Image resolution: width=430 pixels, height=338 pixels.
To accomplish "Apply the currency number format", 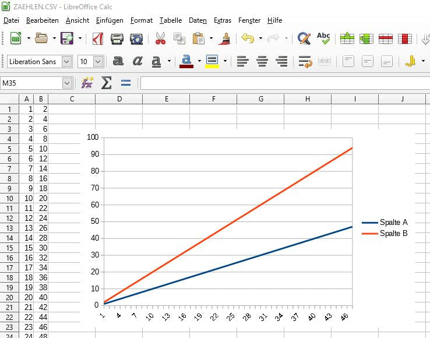I will tap(411, 61).
